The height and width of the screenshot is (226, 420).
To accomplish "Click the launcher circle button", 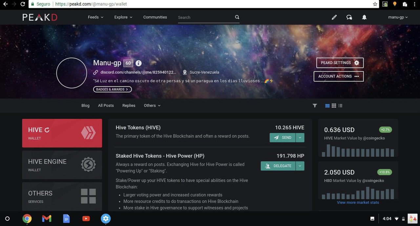I will coord(8,218).
